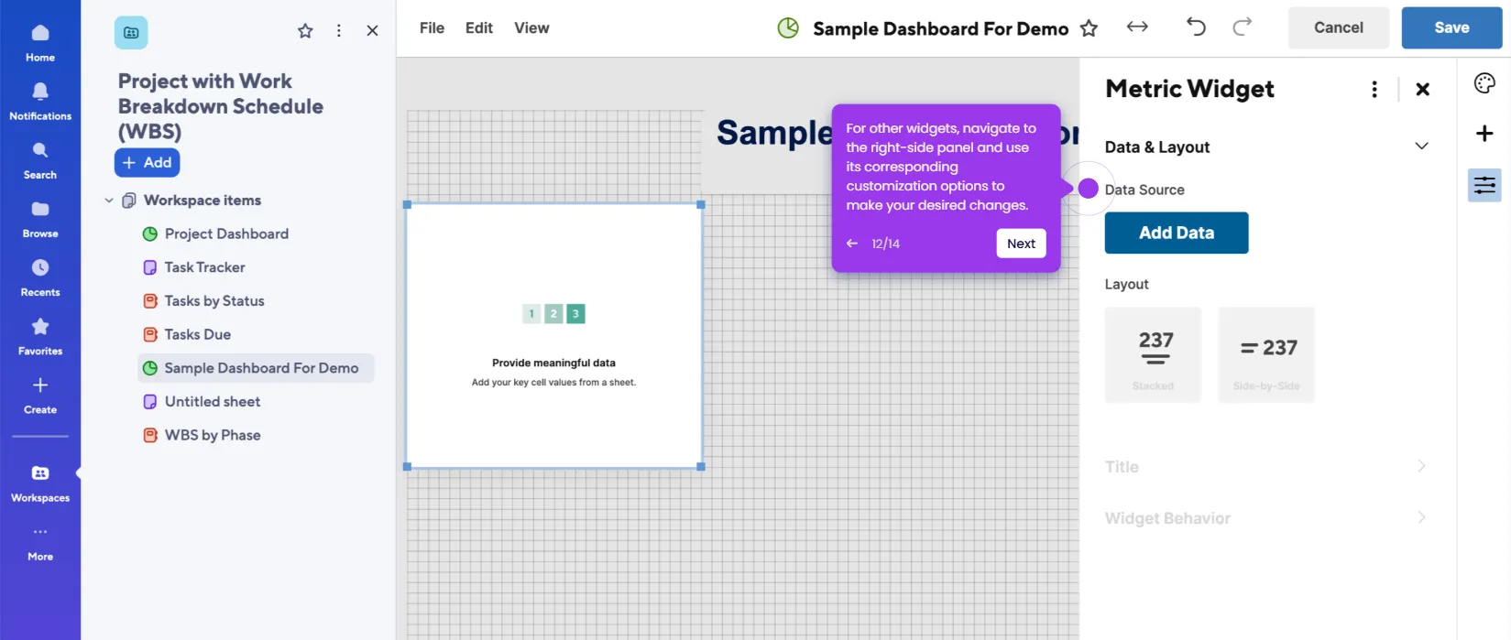Open Tasks by Status report

click(214, 301)
